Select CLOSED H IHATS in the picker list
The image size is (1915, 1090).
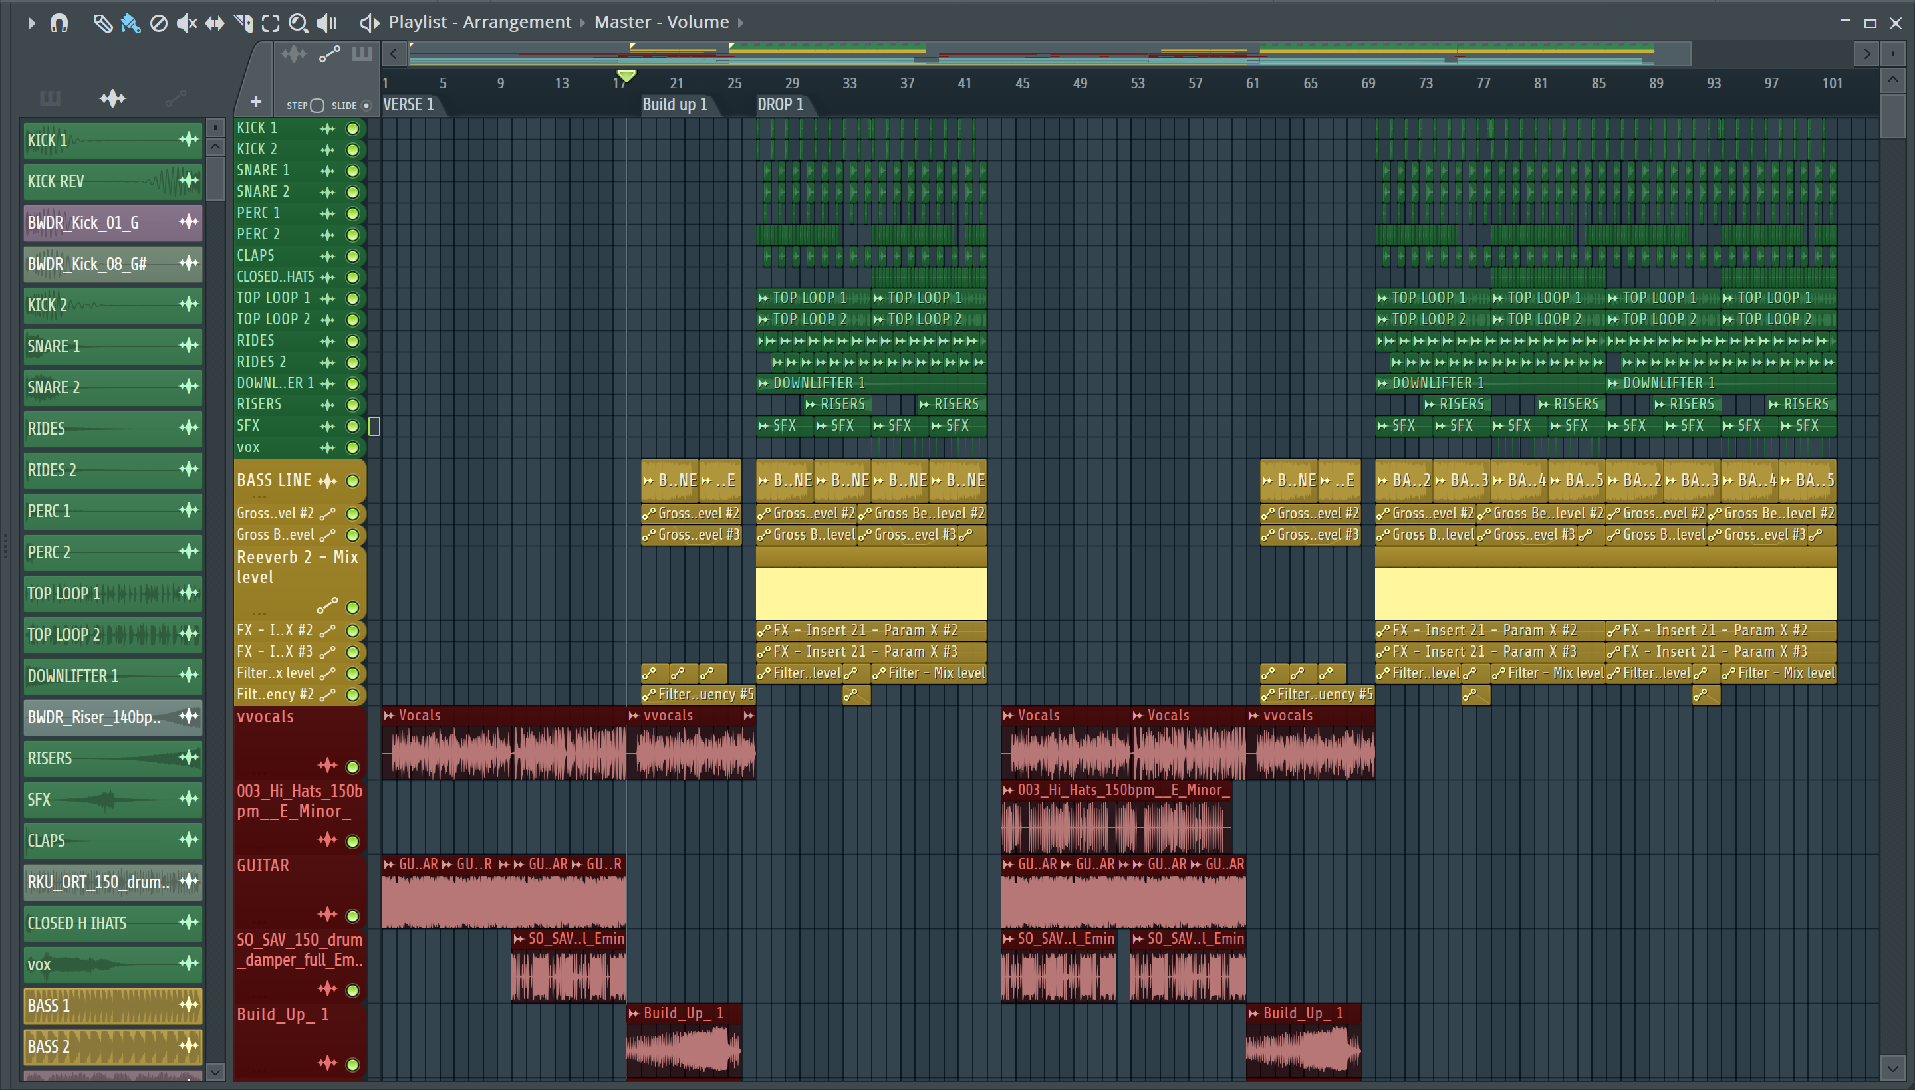112,923
